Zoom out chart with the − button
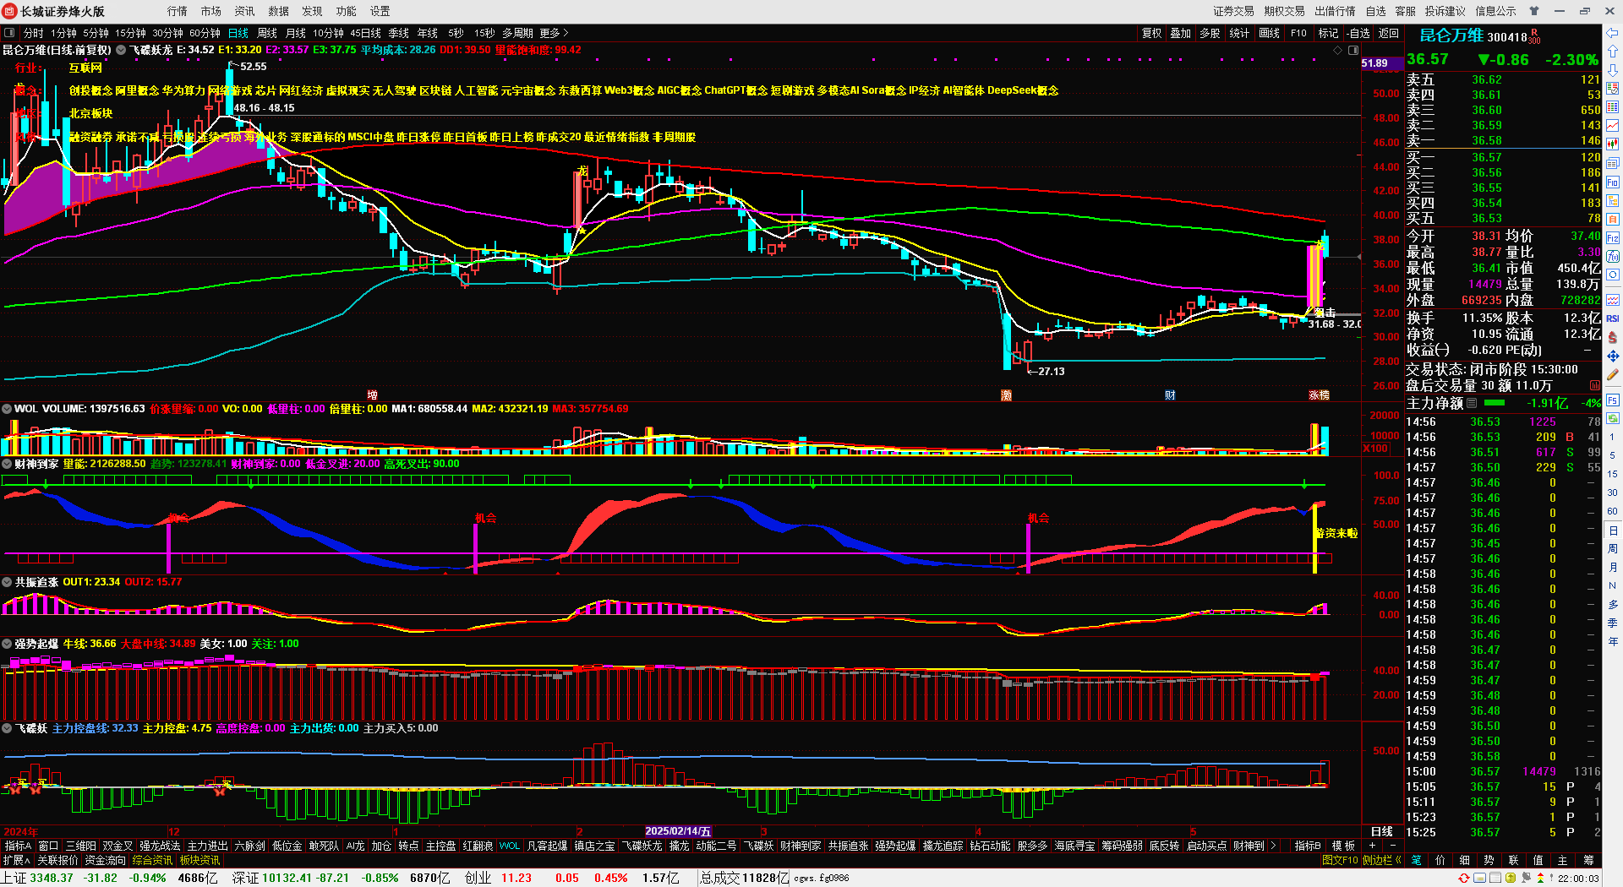 pyautogui.click(x=1392, y=846)
